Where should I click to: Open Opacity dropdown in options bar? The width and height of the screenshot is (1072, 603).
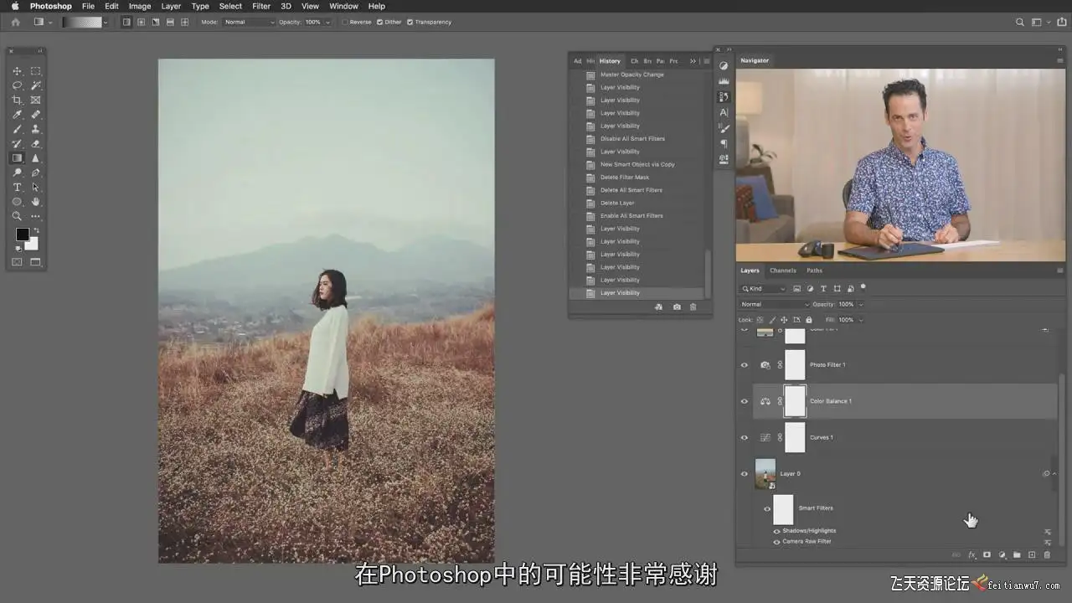pyautogui.click(x=326, y=22)
